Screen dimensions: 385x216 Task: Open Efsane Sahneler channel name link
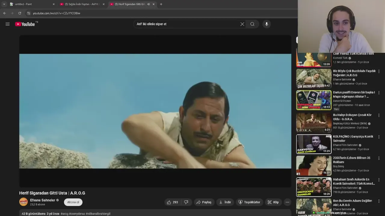(x=43, y=200)
